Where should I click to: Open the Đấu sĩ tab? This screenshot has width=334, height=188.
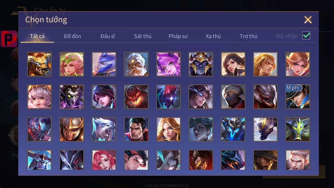(x=108, y=36)
